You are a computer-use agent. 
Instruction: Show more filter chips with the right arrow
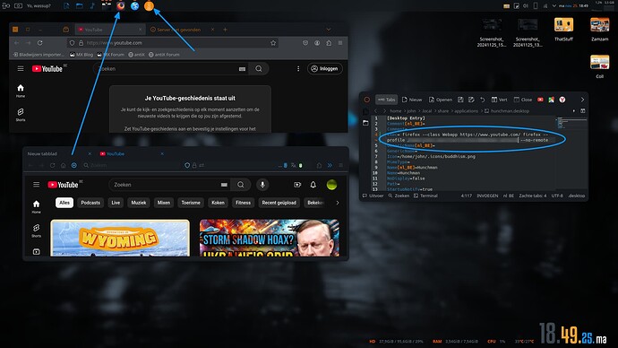(x=338, y=203)
